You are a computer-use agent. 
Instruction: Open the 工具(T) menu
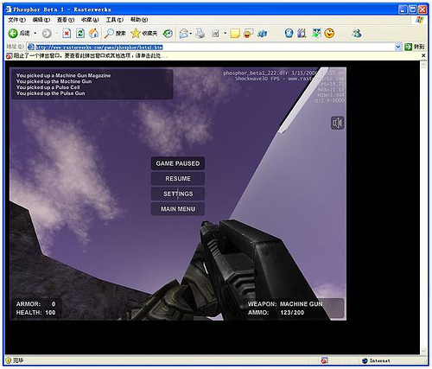point(114,20)
